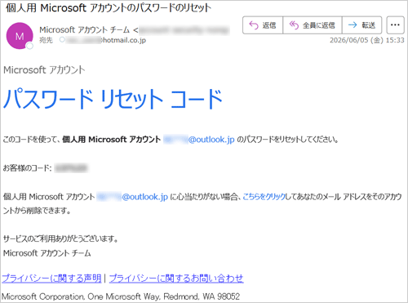Open the more actions ellipsis menu

coord(395,25)
